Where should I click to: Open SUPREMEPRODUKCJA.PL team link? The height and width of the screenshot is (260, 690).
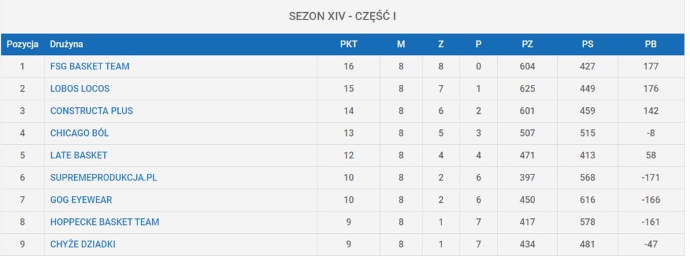point(103,178)
